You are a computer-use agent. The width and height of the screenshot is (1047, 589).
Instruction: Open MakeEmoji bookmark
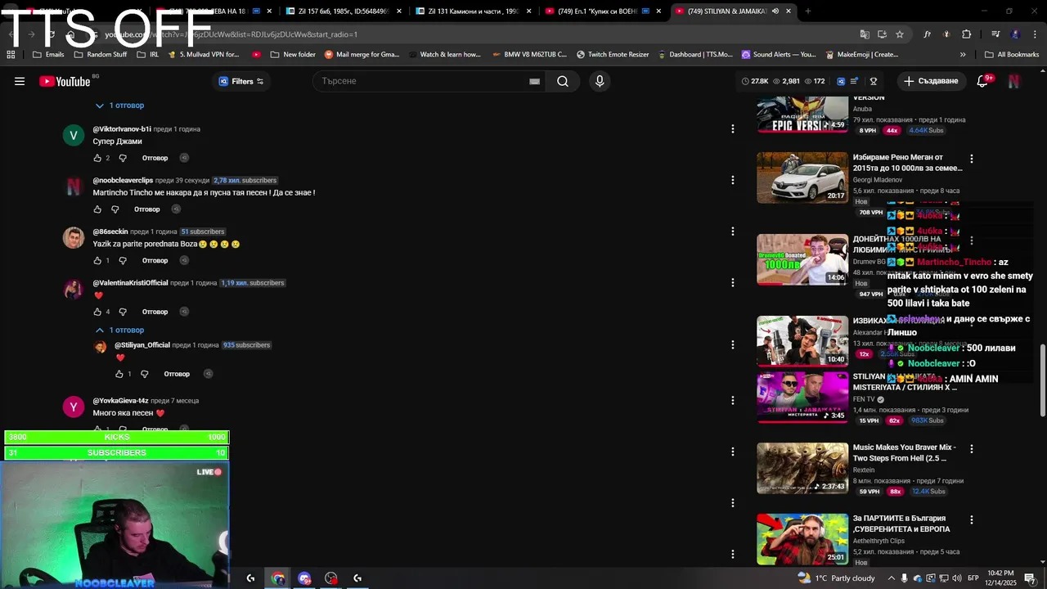coord(861,55)
